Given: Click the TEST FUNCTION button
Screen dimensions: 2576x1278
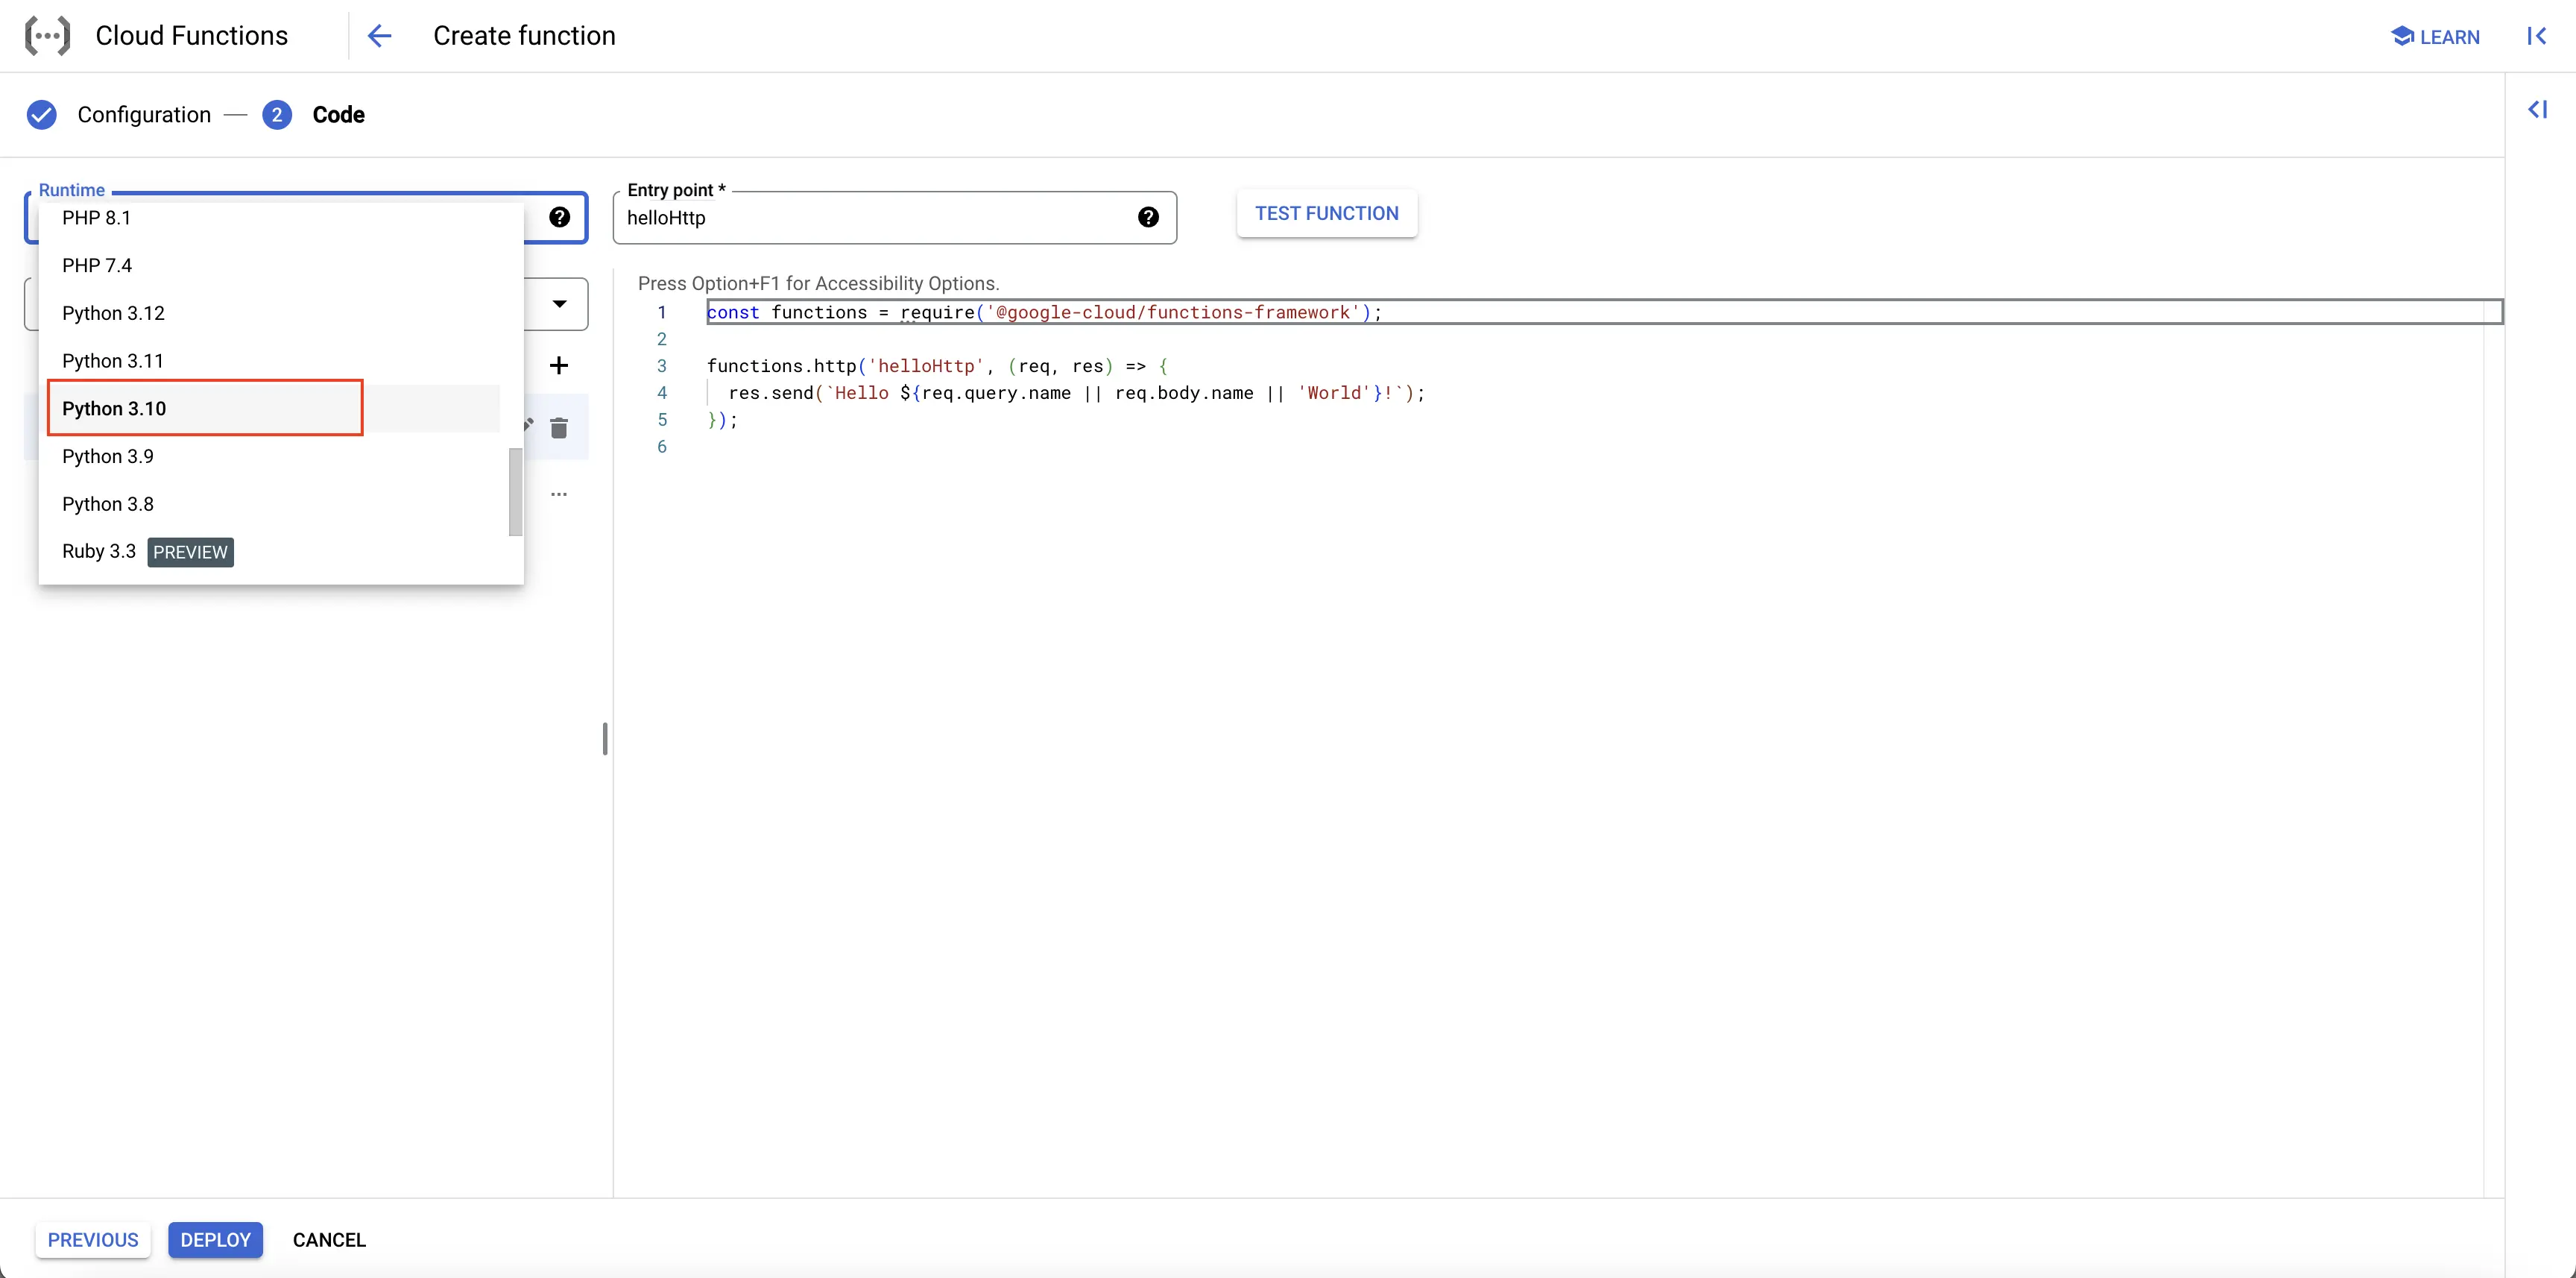Looking at the screenshot, I should 1328,212.
